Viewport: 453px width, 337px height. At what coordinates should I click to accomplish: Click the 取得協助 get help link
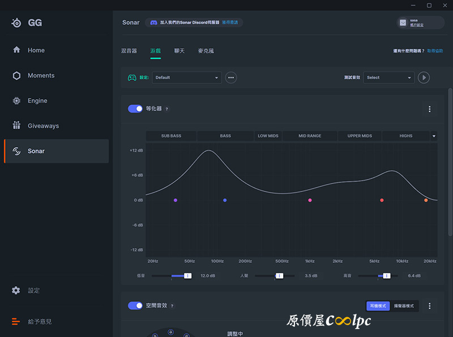coord(435,51)
